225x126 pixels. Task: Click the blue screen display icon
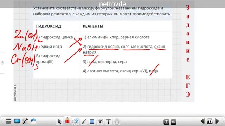point(17,121)
